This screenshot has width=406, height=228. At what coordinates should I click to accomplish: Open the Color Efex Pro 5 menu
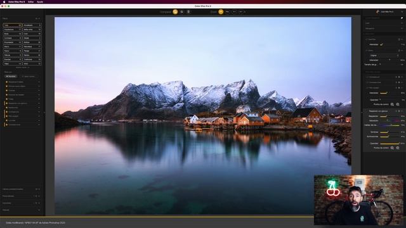[16, 2]
